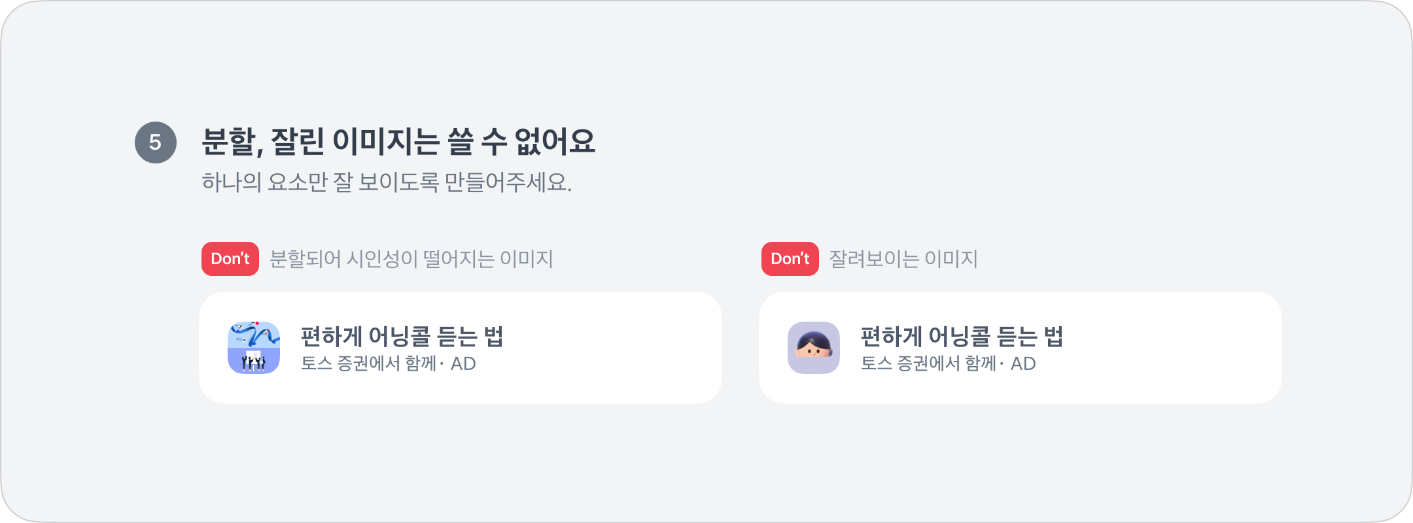Open 편하게 어닝콜 듣는 법 title in left card
This screenshot has width=1413, height=523.
(402, 337)
